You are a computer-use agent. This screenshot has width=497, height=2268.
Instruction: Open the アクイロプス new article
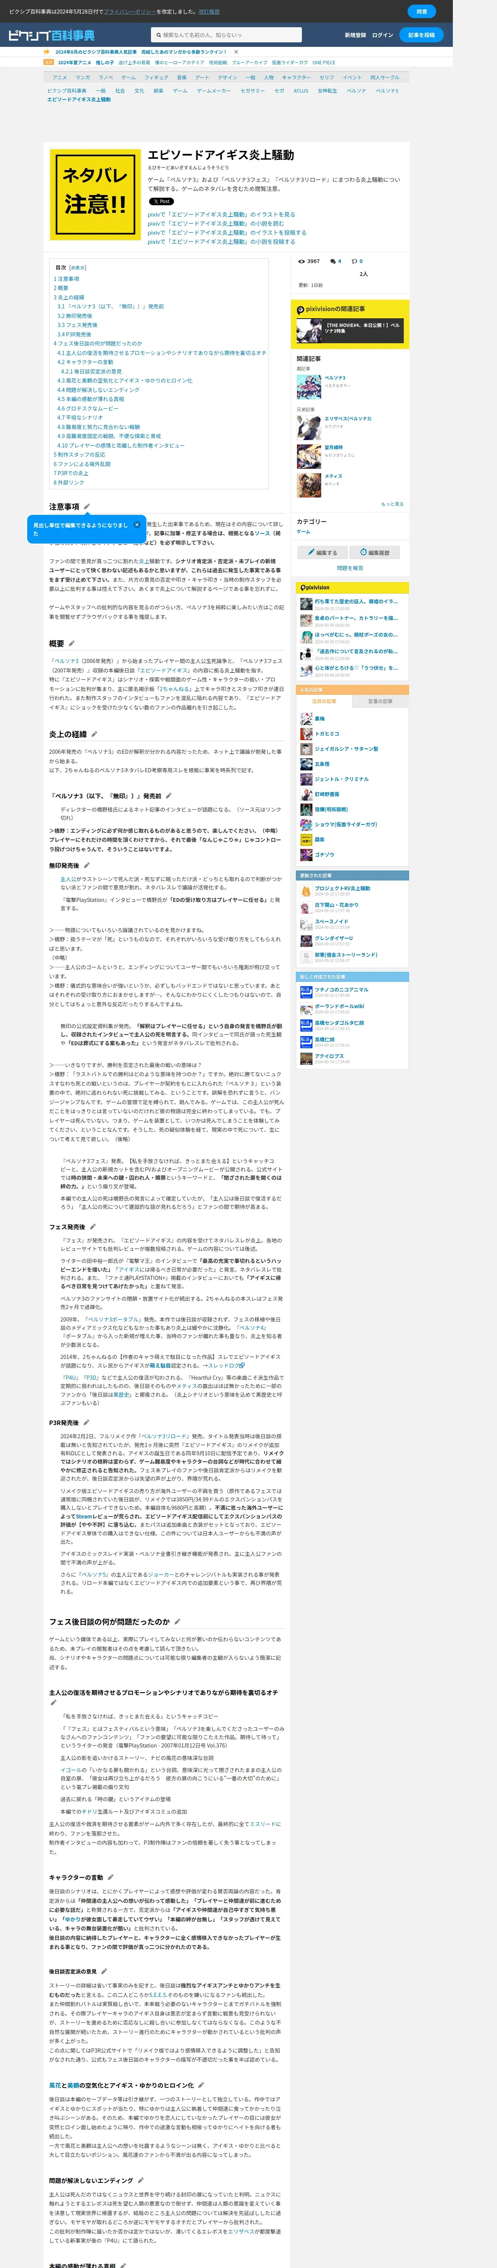click(329, 1056)
